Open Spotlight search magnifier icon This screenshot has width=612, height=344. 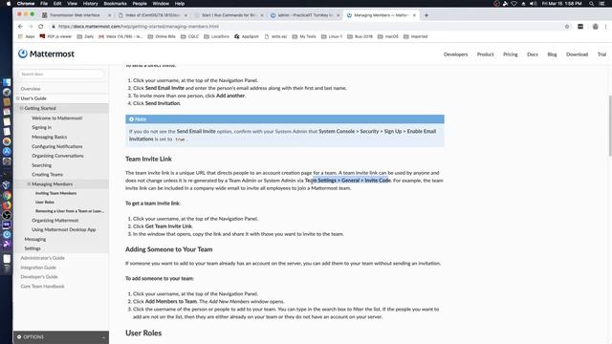[592, 4]
